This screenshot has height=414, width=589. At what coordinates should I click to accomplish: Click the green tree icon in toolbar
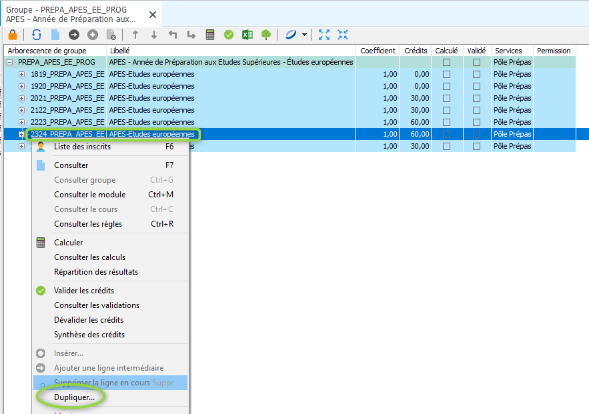point(266,35)
